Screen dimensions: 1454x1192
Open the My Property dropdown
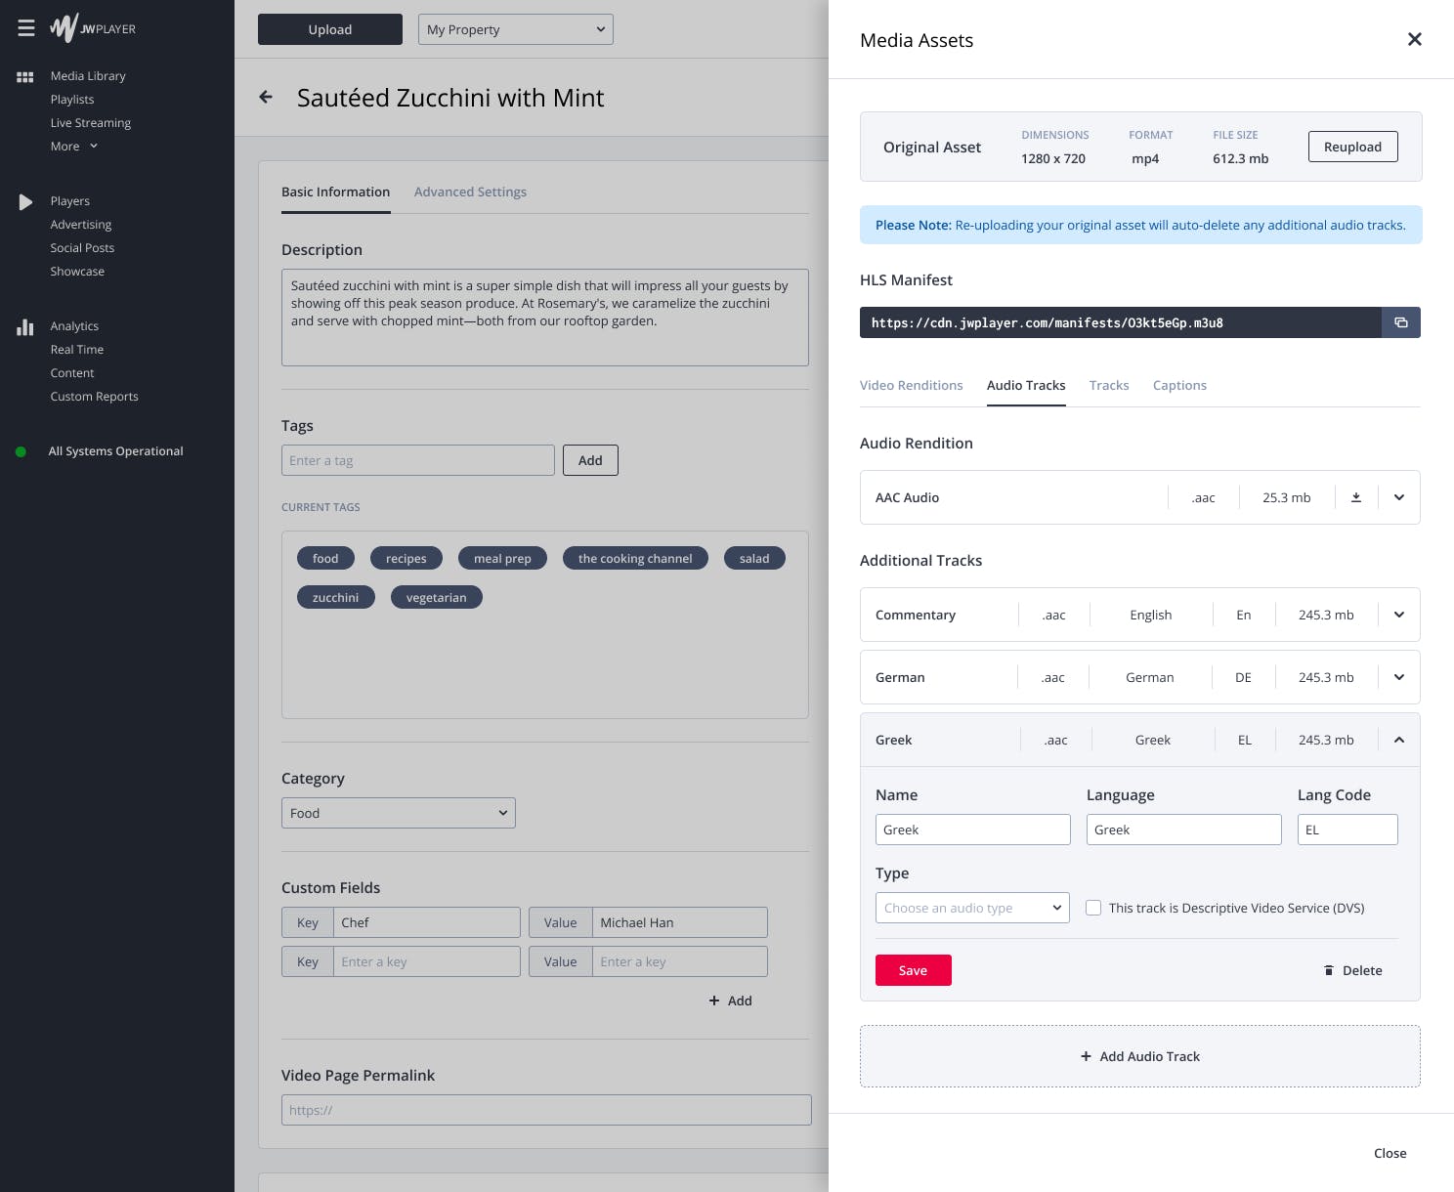pyautogui.click(x=516, y=29)
